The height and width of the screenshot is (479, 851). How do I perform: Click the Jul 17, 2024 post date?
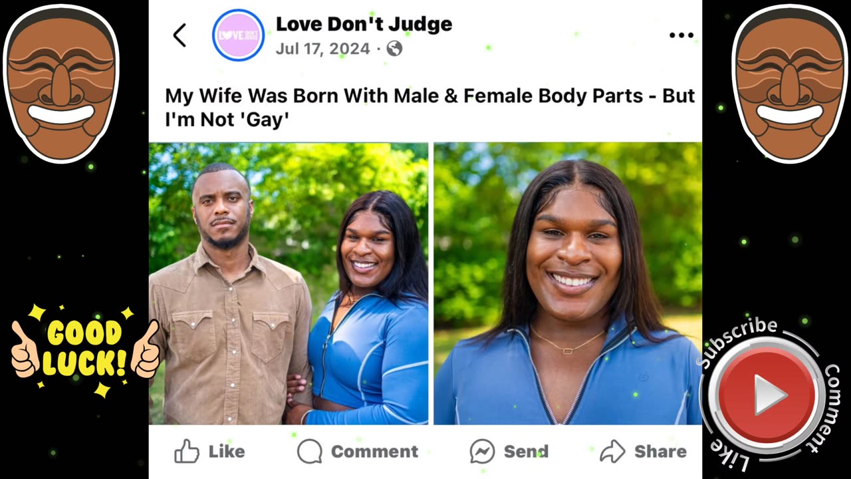tap(322, 49)
